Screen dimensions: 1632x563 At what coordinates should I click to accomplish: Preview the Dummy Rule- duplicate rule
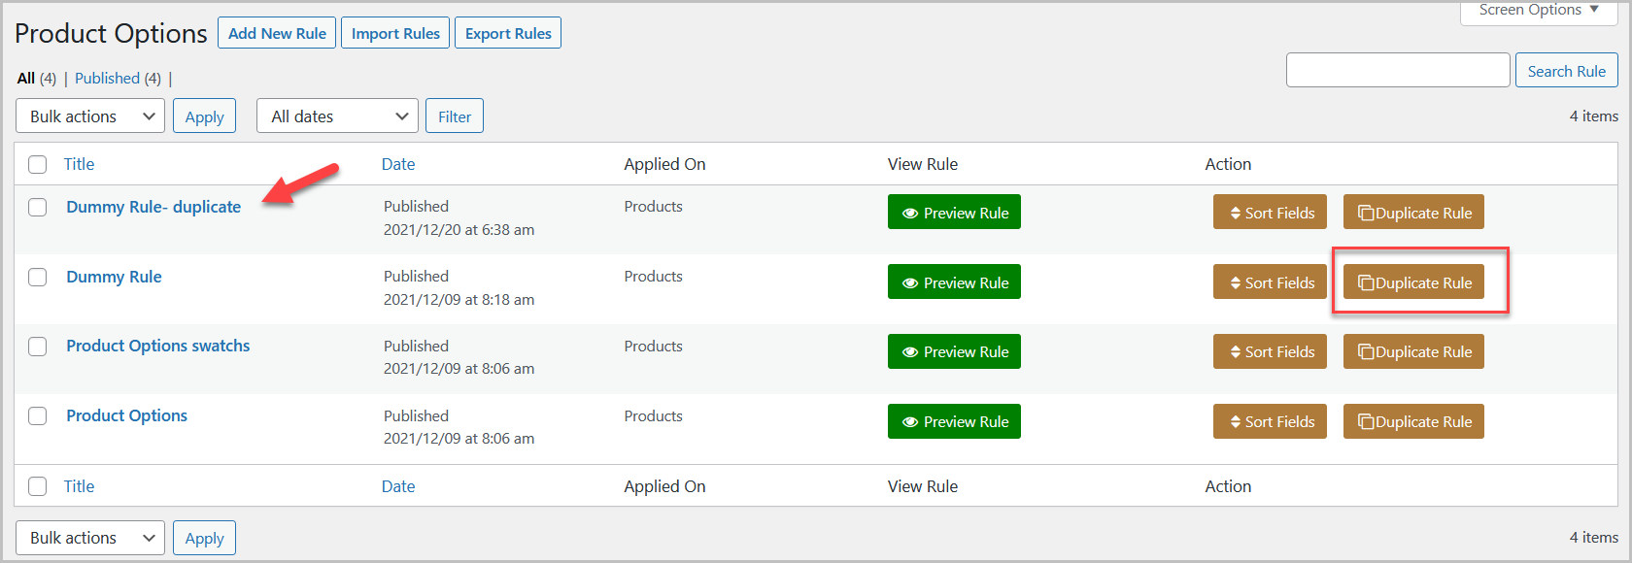(x=954, y=213)
